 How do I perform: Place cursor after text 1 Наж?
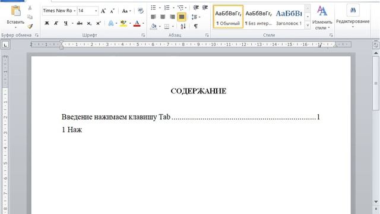83,130
